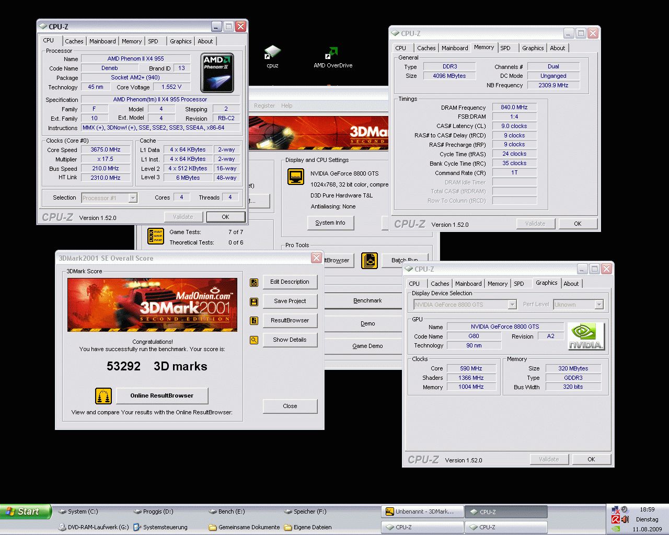Open the Help menu in 3DMark
The image size is (669, 535).
(286, 106)
